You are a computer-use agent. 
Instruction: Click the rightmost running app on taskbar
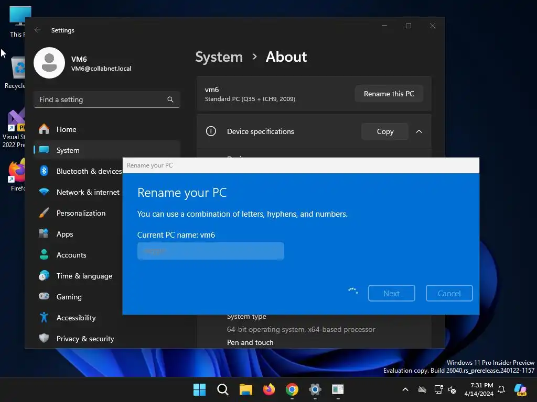338,389
